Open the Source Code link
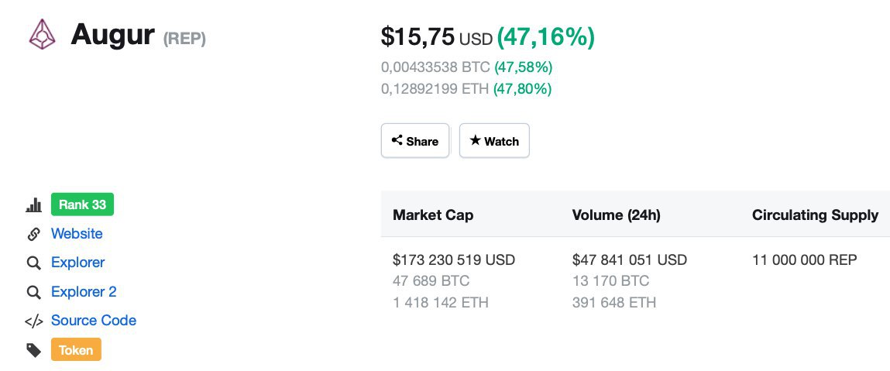Viewport: 890px width, 371px height. [x=94, y=321]
